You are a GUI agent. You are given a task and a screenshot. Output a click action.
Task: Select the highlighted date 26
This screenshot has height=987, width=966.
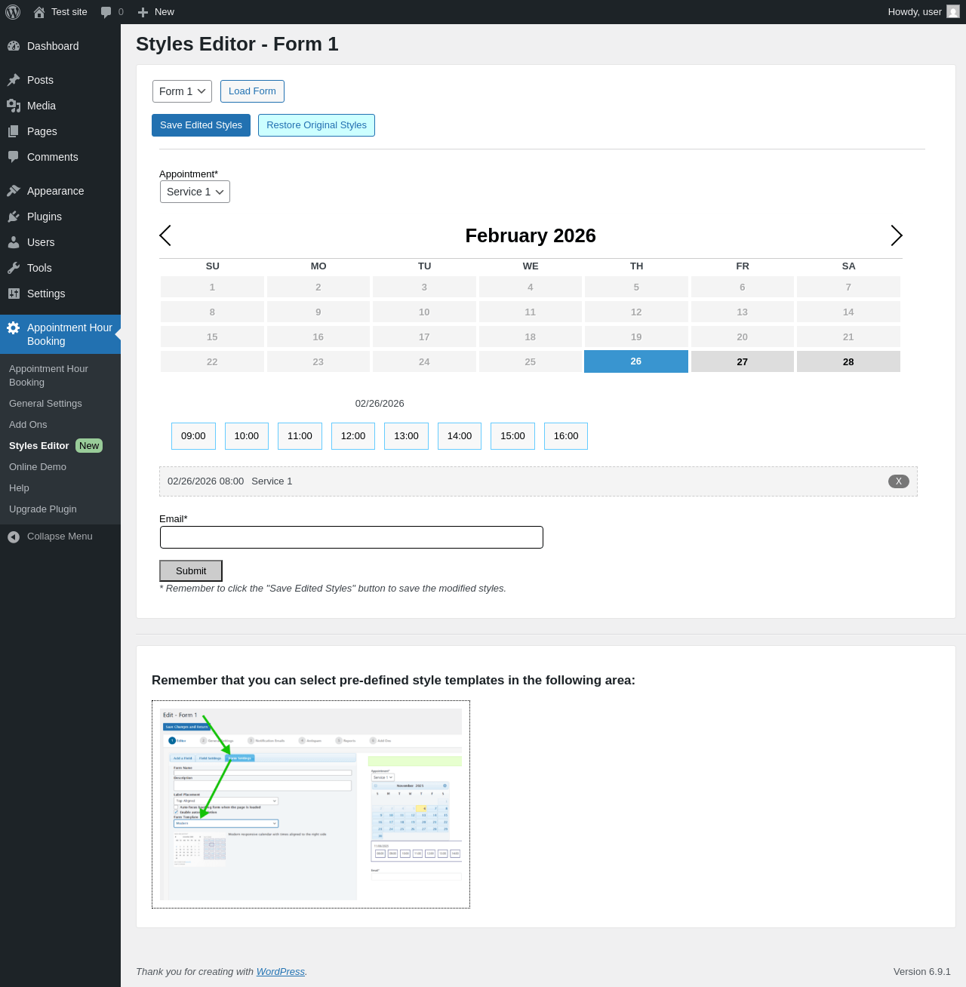(x=636, y=361)
